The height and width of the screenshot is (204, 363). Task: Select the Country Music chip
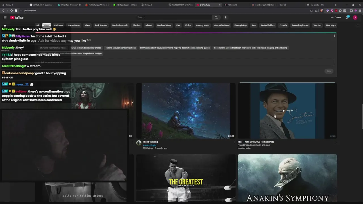tap(202, 25)
